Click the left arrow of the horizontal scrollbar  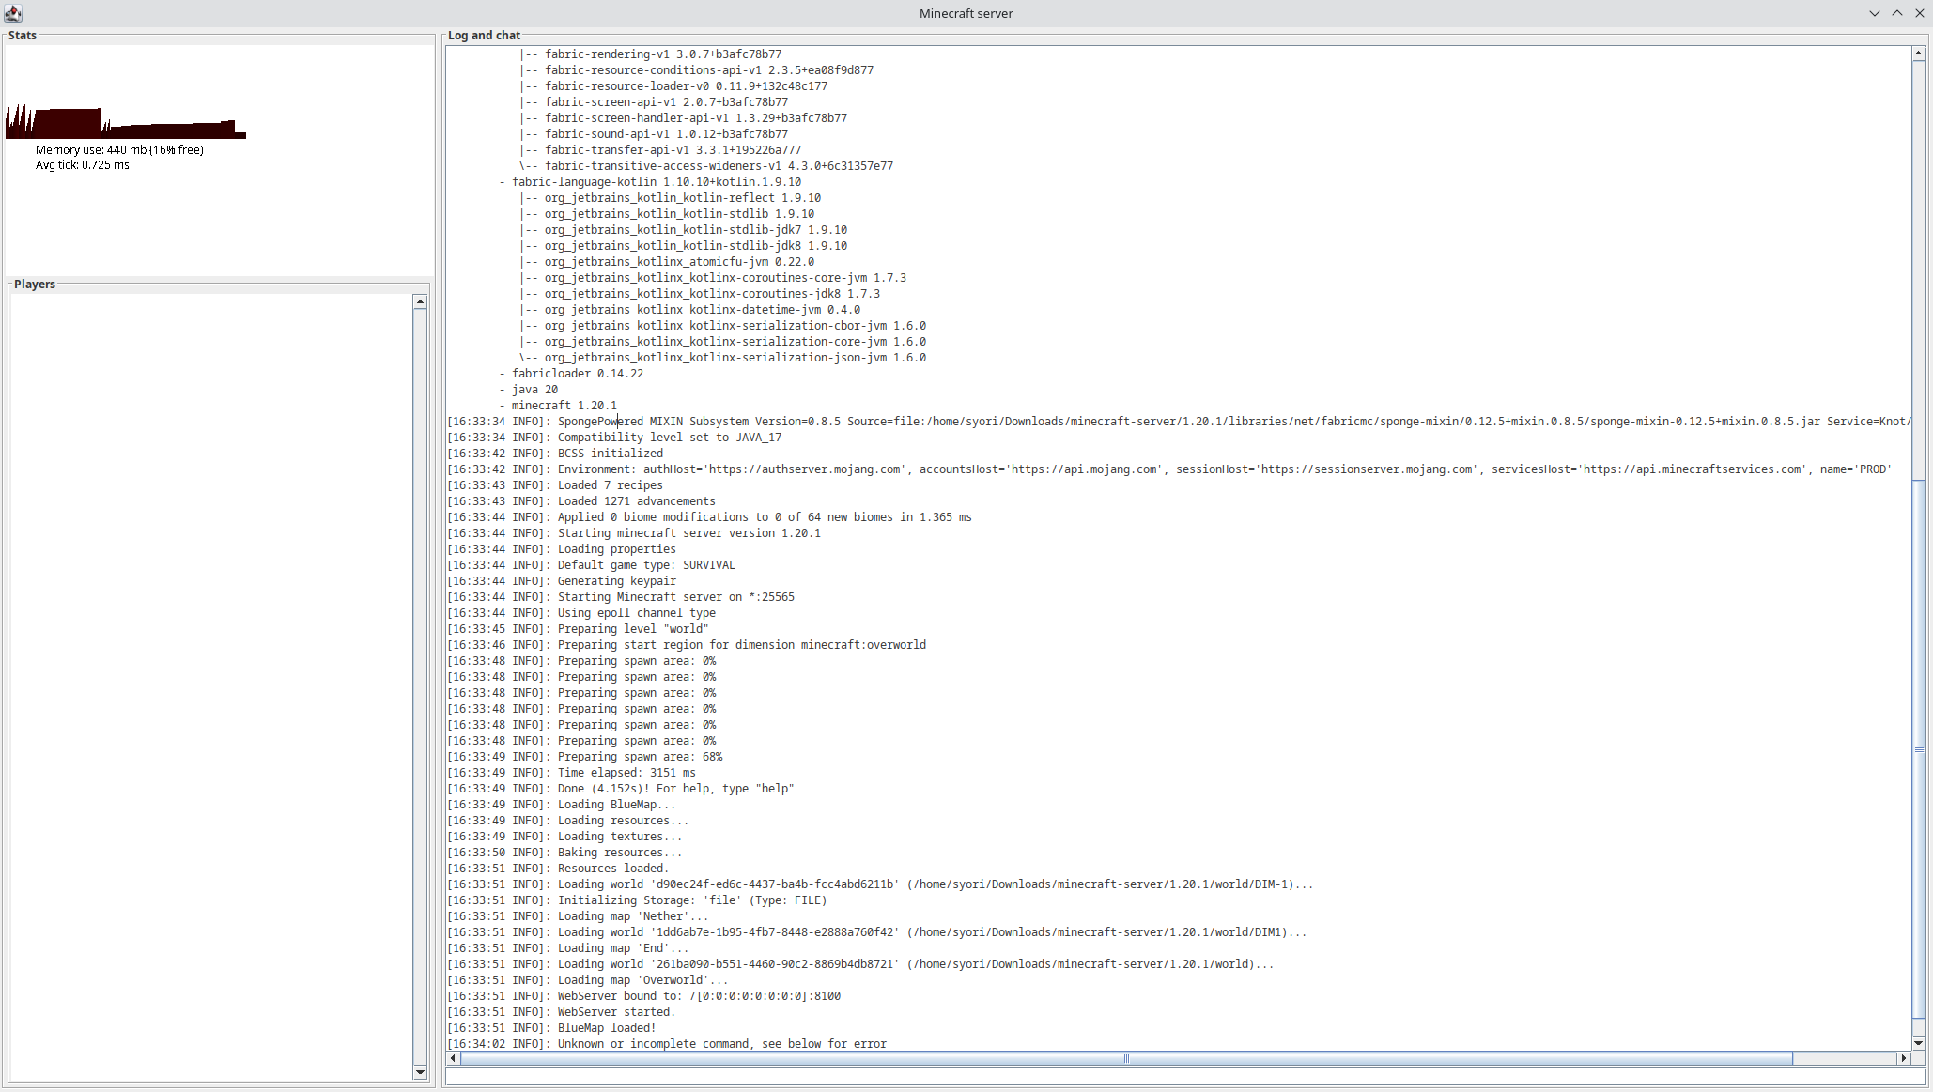[453, 1058]
